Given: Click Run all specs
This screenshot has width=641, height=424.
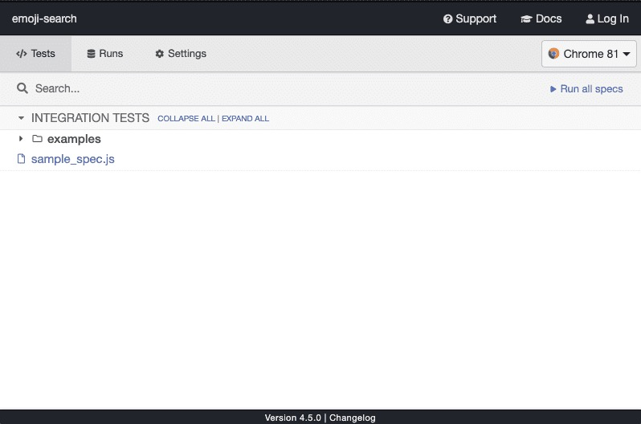Looking at the screenshot, I should coord(586,88).
